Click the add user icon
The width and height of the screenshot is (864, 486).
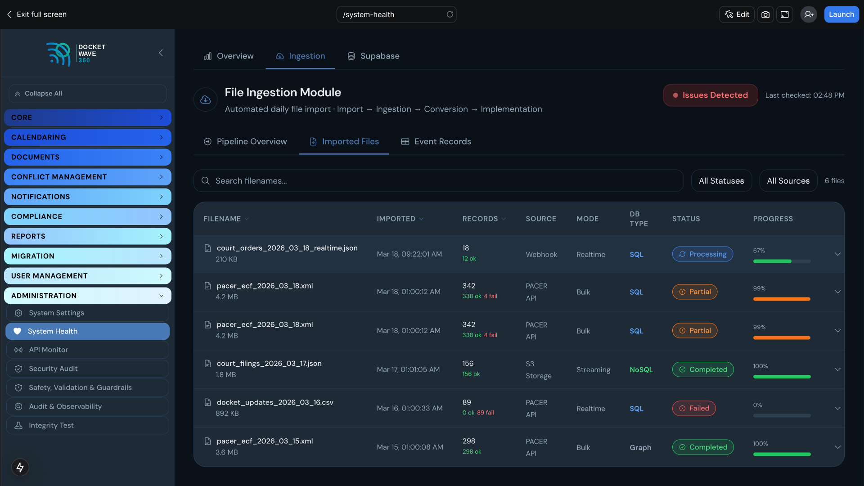click(x=809, y=14)
